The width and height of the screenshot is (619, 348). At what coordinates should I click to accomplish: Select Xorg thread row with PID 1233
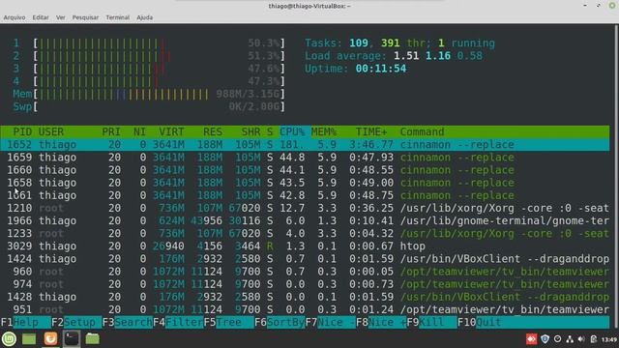point(305,233)
